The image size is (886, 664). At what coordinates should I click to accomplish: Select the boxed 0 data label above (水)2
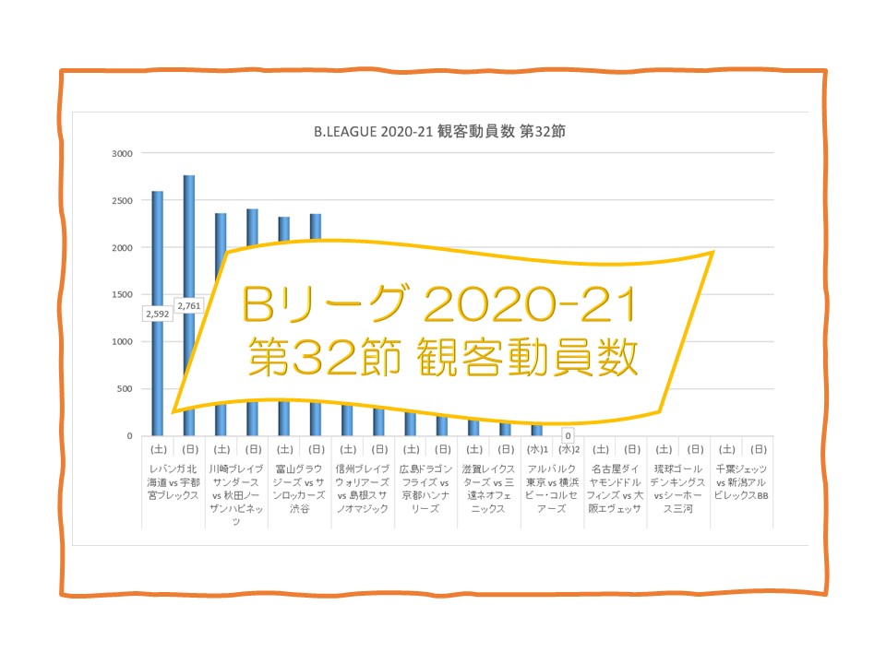click(x=568, y=436)
